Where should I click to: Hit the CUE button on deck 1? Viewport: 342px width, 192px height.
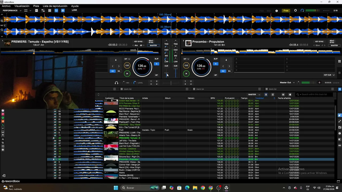(x=127, y=65)
